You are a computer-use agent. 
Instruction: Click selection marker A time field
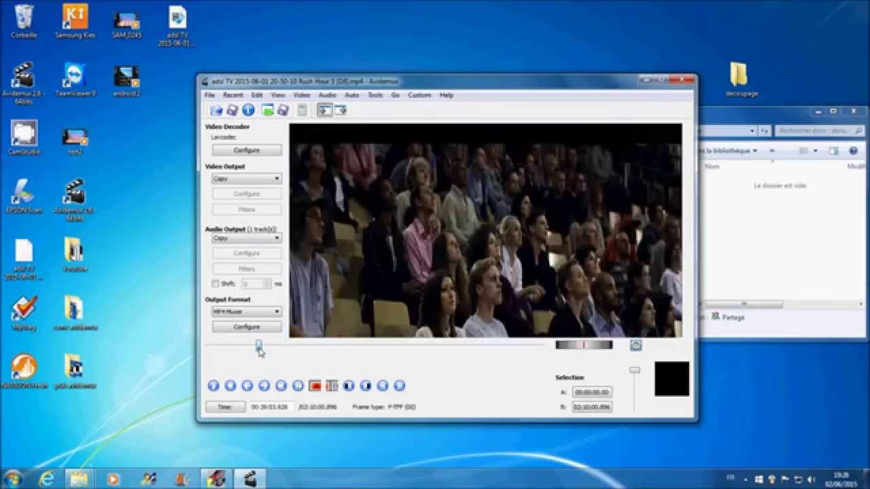592,392
